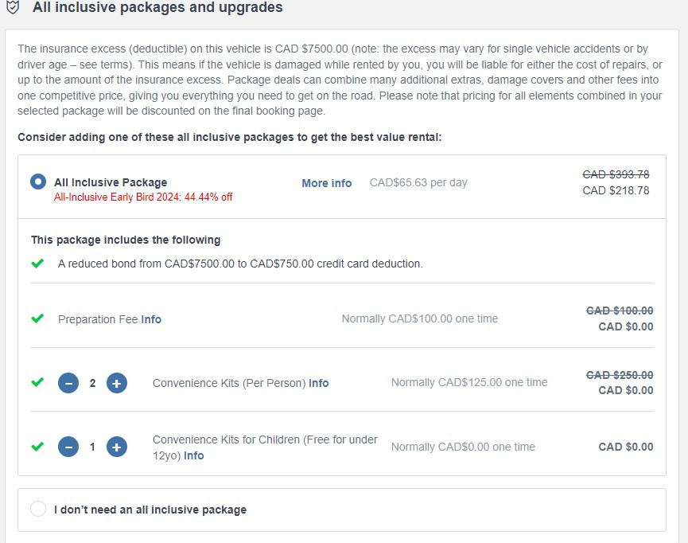Click the green checkmark beside Preparation Fee

pyautogui.click(x=37, y=318)
